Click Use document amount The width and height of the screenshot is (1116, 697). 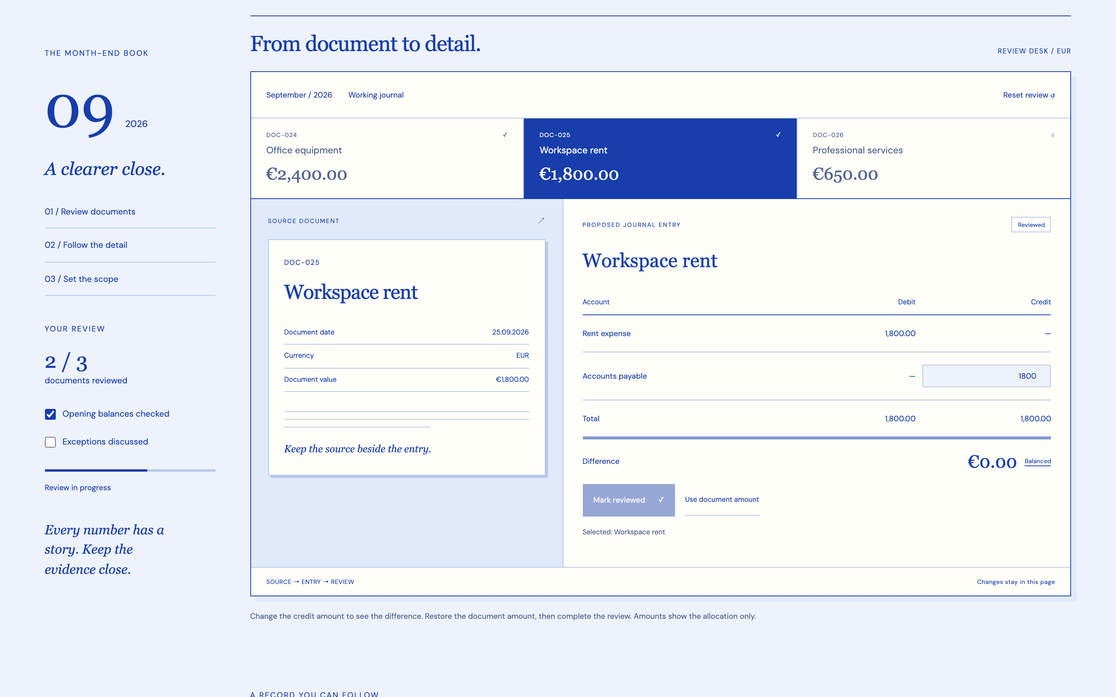tap(722, 499)
